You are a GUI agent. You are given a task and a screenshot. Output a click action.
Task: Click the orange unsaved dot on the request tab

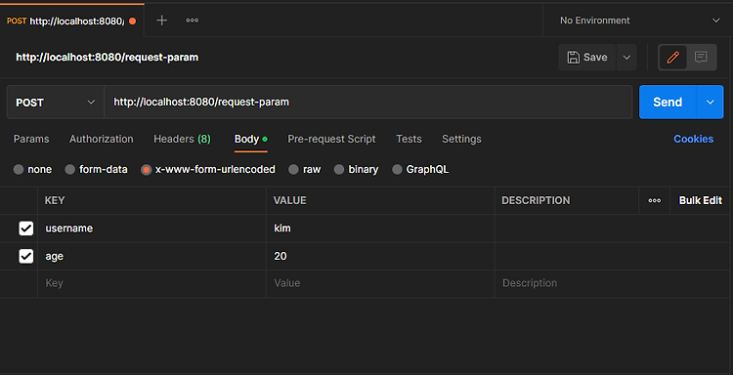tap(132, 21)
